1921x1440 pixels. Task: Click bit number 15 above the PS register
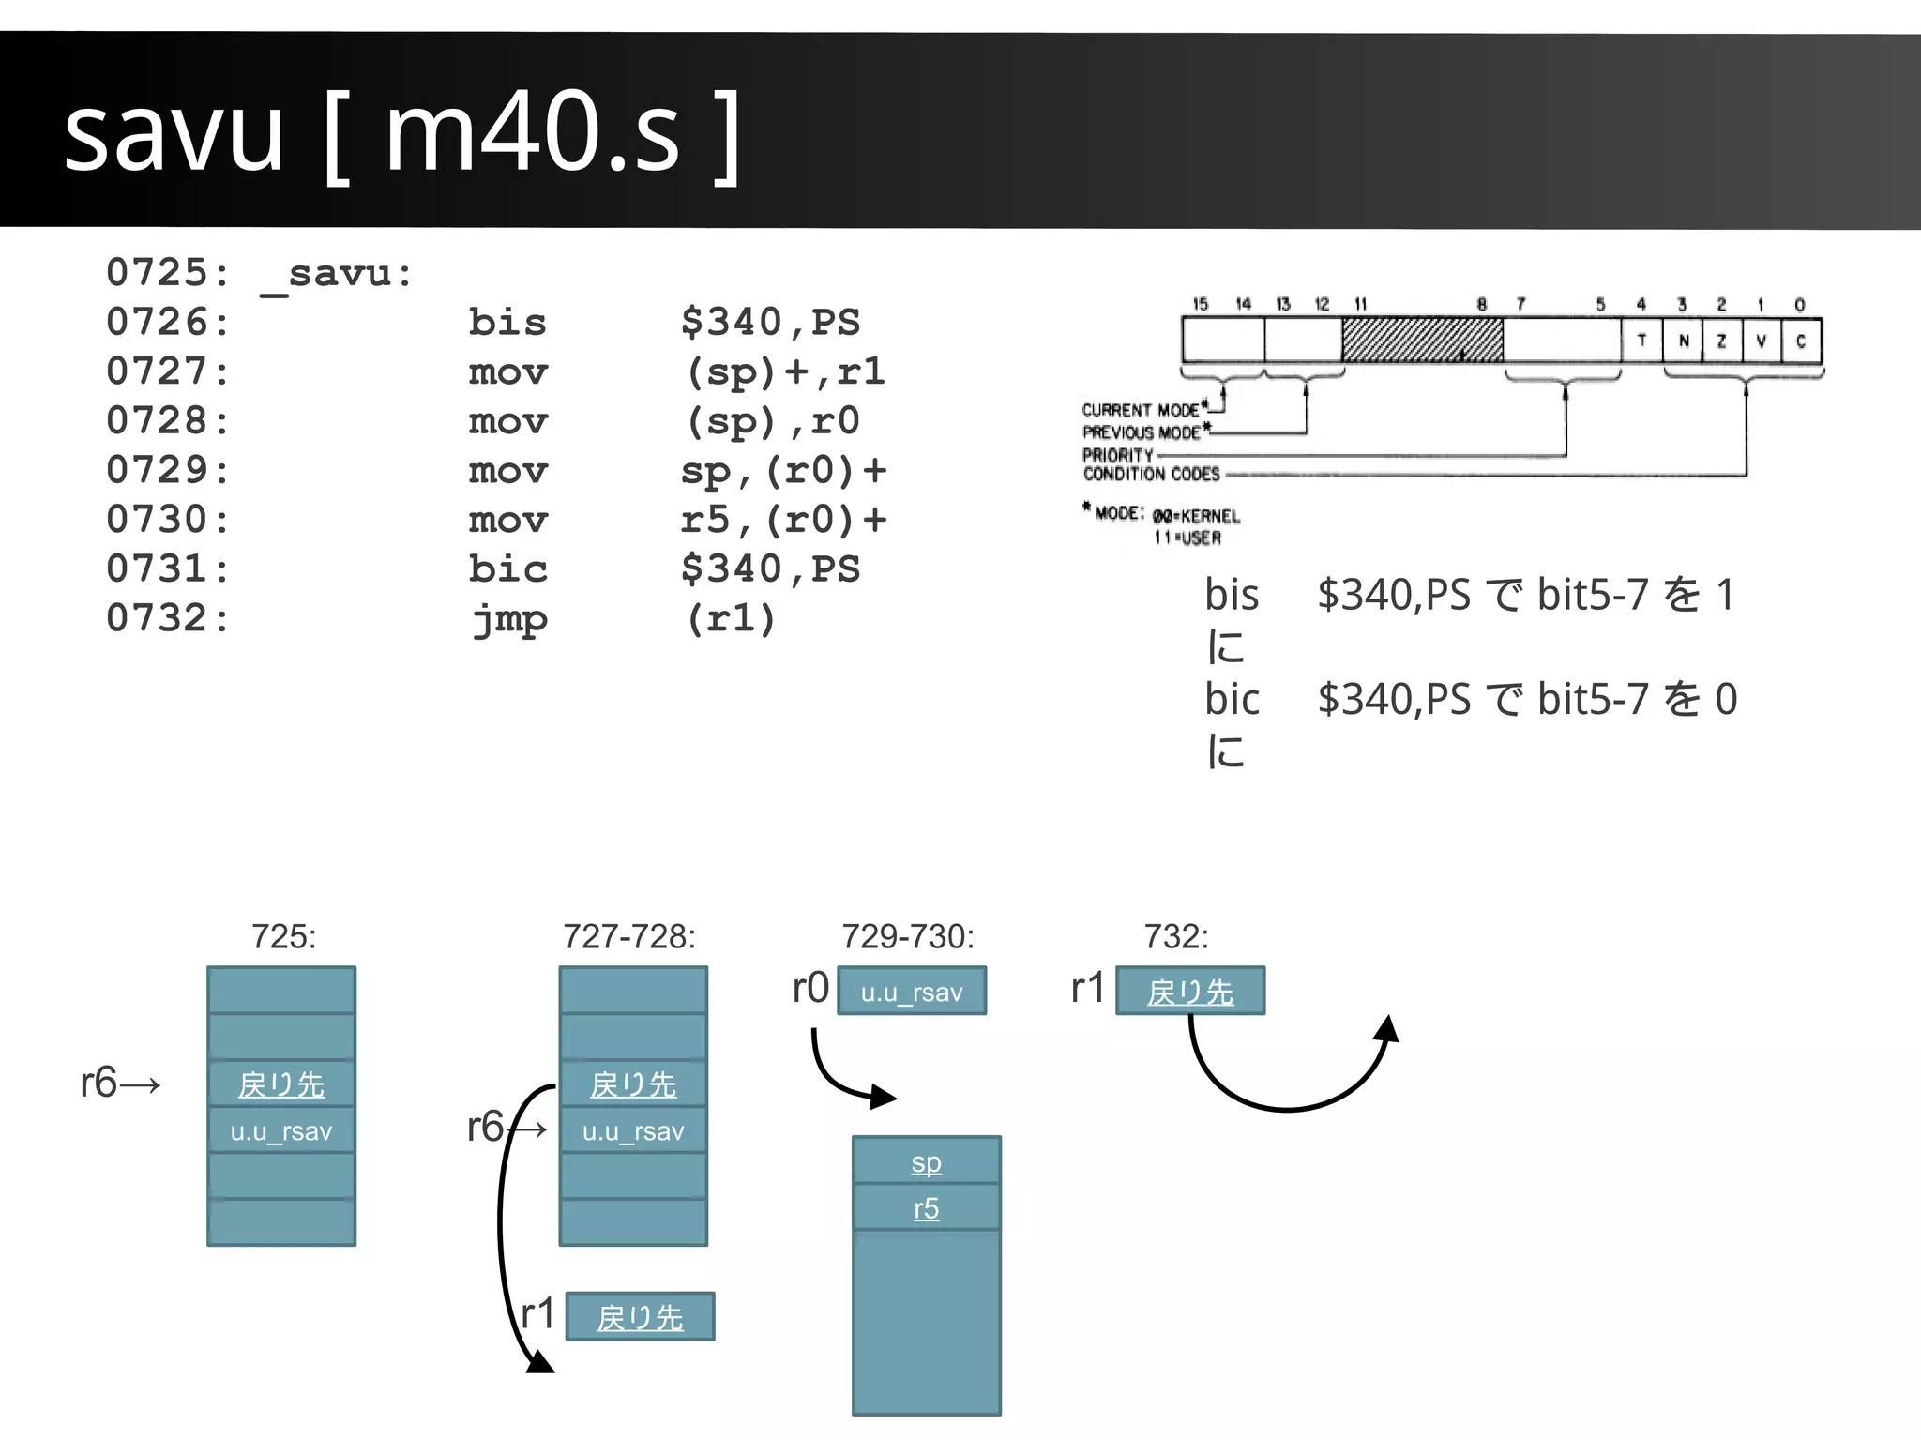tap(1200, 304)
